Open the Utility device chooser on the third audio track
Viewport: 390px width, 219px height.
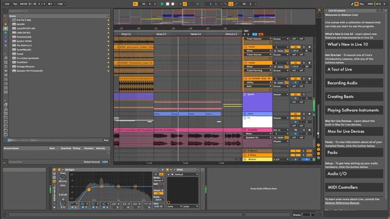[x=258, y=83]
